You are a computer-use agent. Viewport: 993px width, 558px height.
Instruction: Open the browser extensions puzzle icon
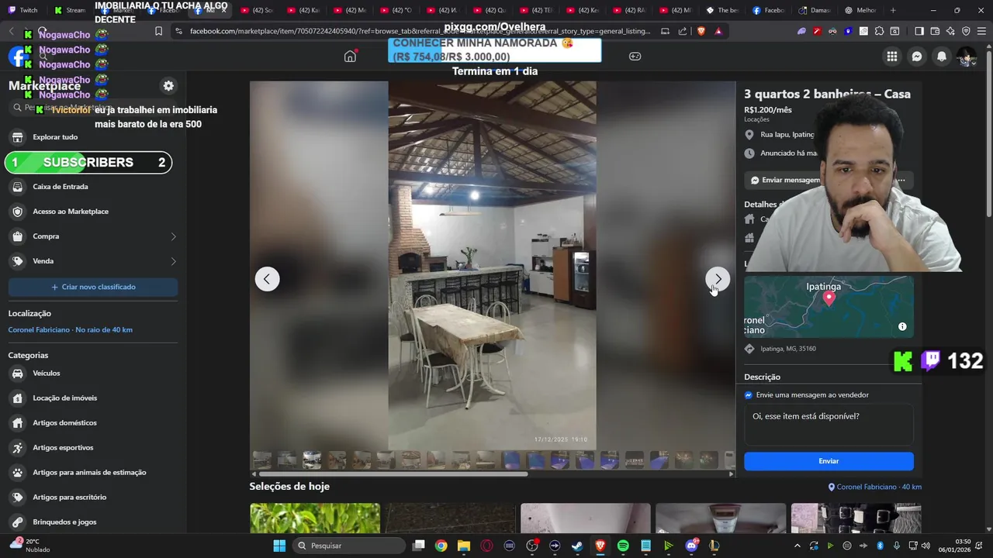click(879, 31)
